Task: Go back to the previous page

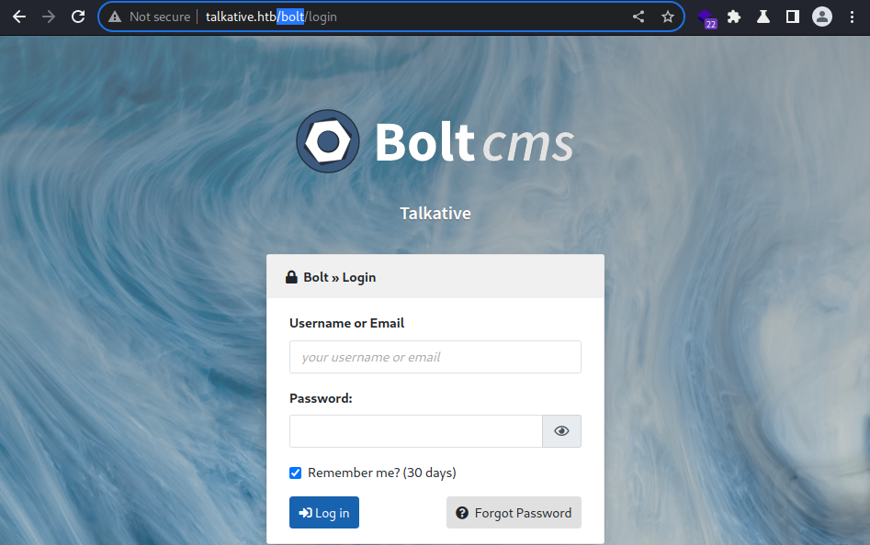Action: 19,17
